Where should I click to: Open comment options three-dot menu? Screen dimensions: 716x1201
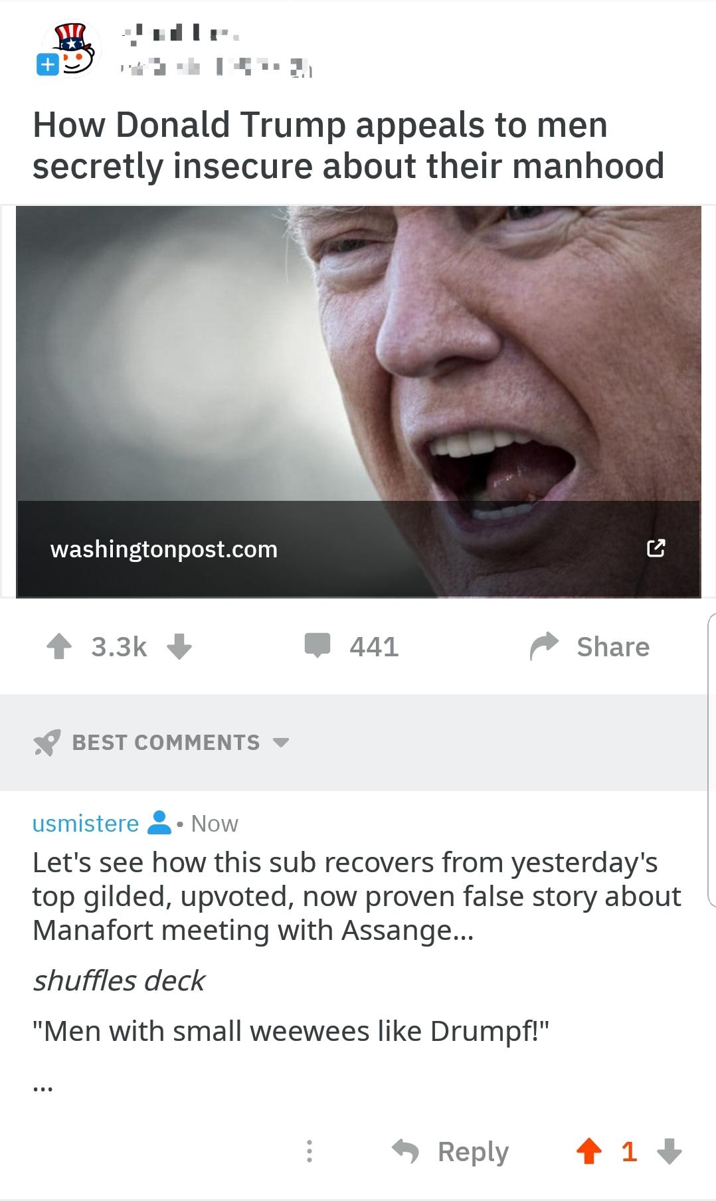[x=309, y=1151]
